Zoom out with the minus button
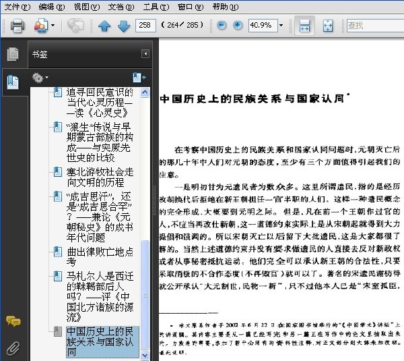Image resolution: width=404 pixels, height=361 pixels. (222, 26)
